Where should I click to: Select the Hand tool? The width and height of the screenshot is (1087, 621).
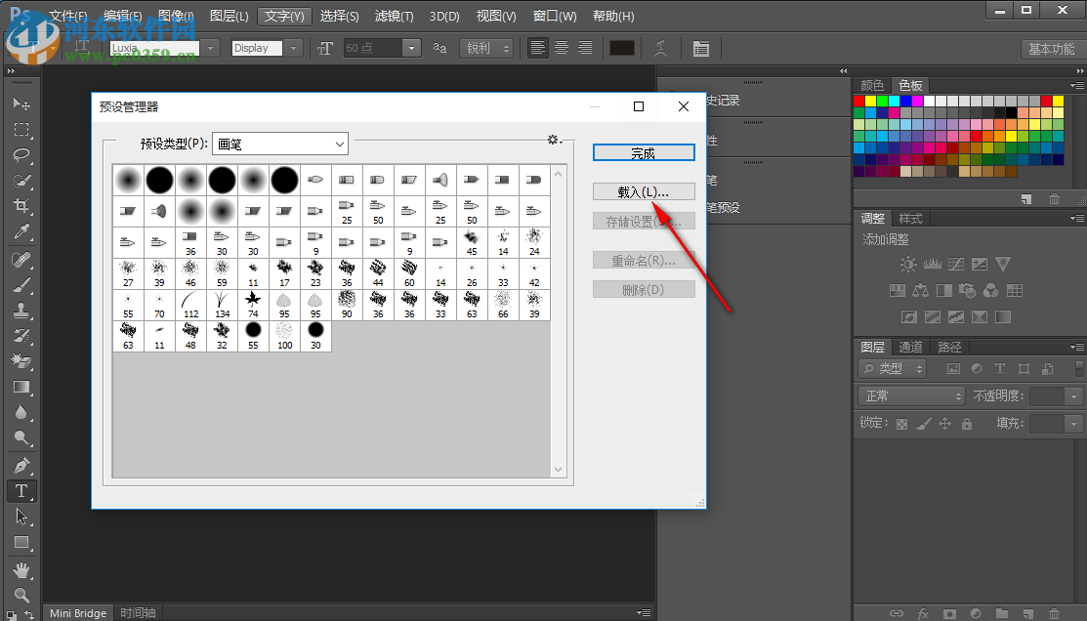pyautogui.click(x=21, y=569)
